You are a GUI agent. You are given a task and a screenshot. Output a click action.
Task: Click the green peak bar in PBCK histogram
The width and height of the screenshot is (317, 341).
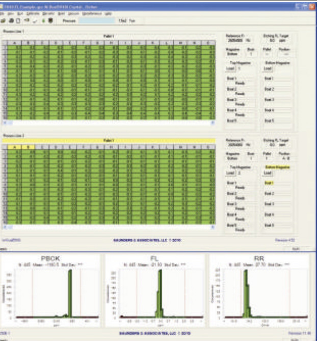point(70,293)
